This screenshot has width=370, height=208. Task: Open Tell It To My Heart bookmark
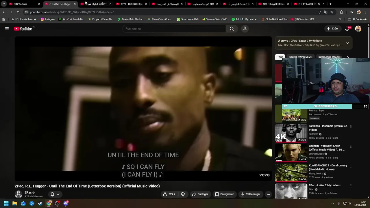(x=245, y=19)
